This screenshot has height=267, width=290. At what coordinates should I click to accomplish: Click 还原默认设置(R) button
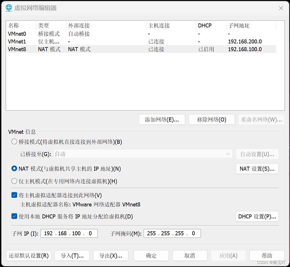pyautogui.click(x=29, y=256)
